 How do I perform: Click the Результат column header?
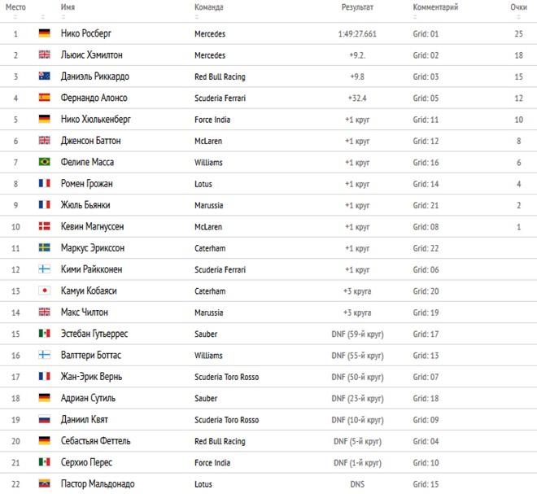click(x=357, y=7)
